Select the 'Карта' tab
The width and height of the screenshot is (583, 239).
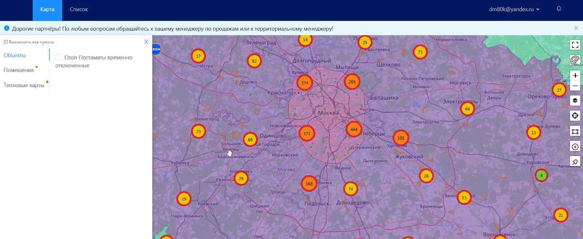pos(47,9)
